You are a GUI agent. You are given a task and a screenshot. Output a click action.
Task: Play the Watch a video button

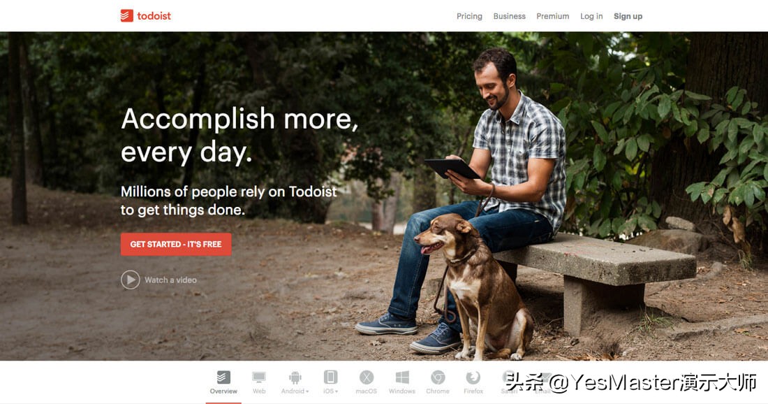[x=131, y=280]
